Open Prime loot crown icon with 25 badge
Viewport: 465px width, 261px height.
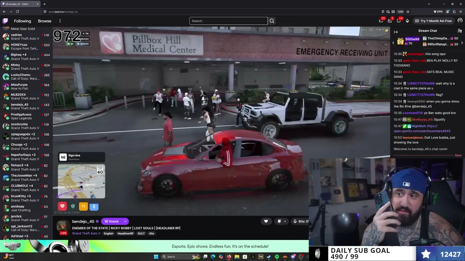[381, 21]
